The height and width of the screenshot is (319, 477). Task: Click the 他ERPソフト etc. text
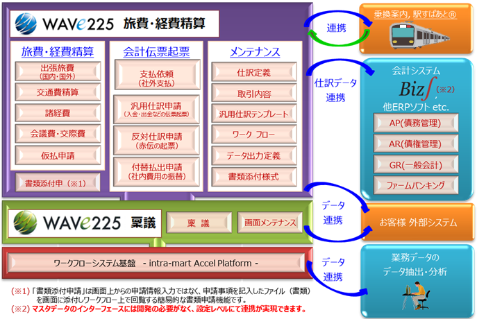pyautogui.click(x=416, y=107)
